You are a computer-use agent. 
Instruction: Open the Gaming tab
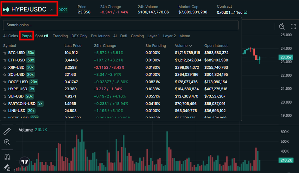(x=137, y=36)
